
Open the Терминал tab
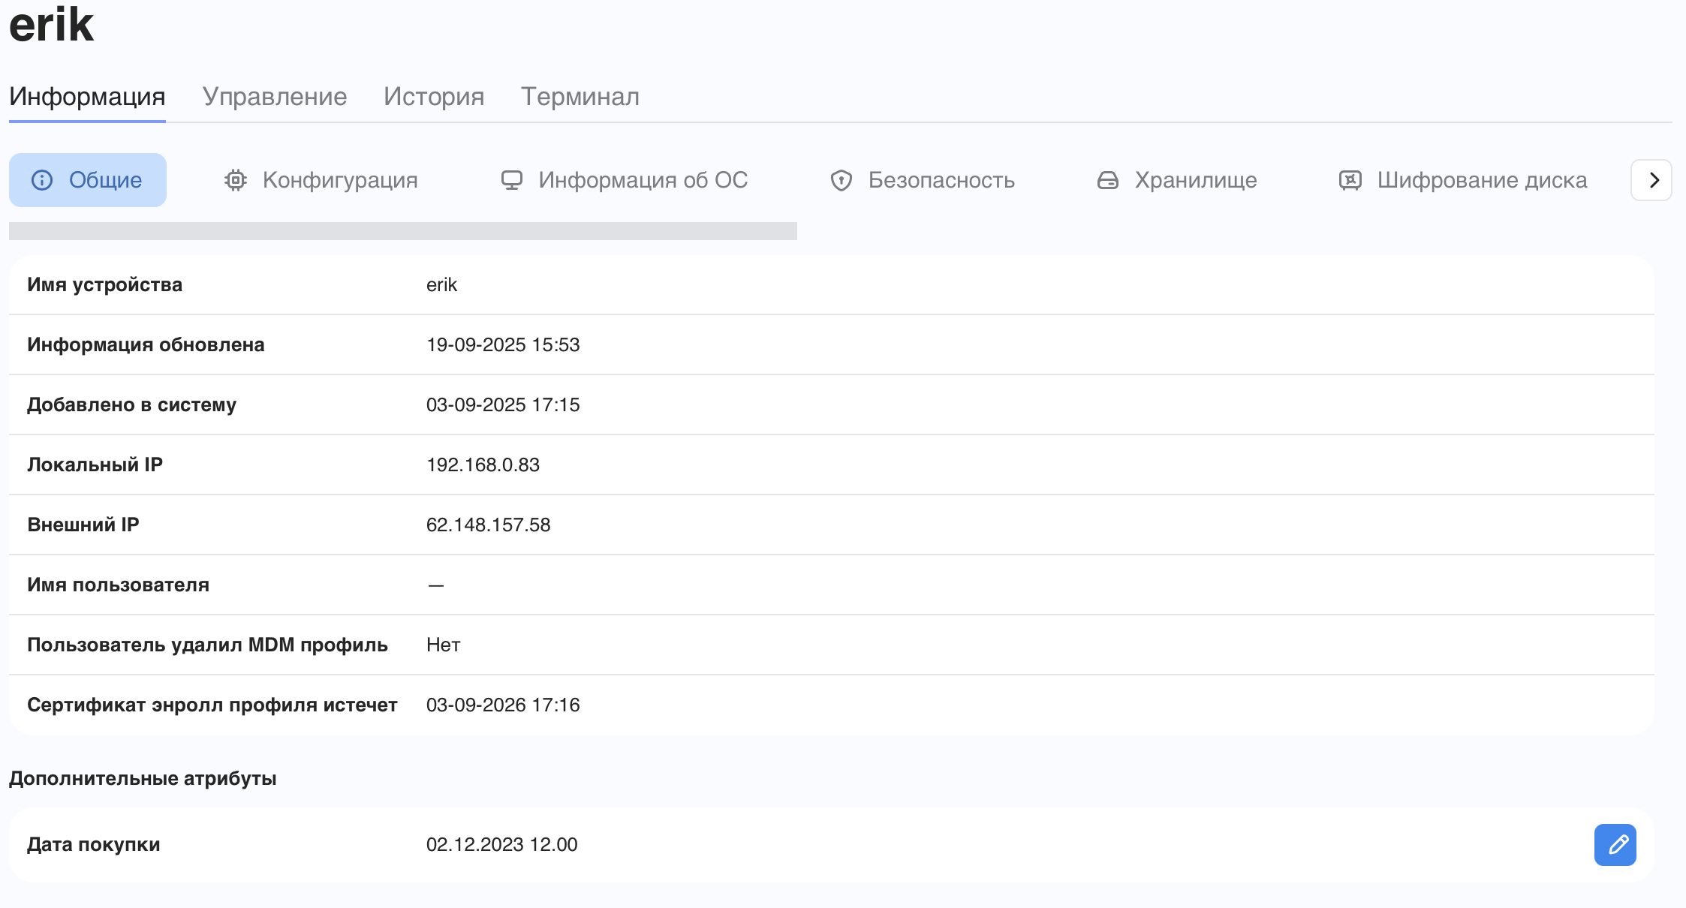pyautogui.click(x=580, y=97)
